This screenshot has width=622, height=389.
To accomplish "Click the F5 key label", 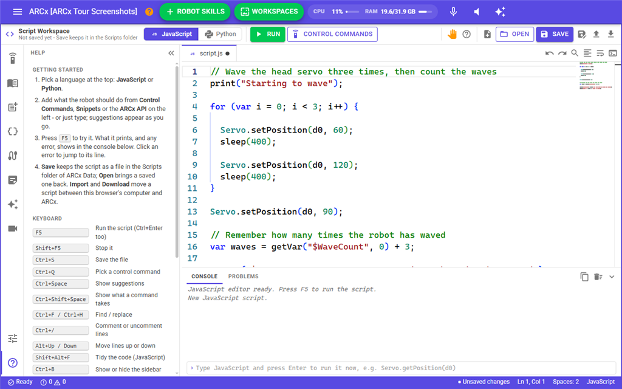I will (61, 233).
